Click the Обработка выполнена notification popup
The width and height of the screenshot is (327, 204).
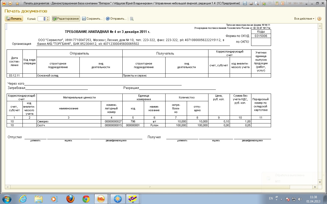tap(294, 182)
